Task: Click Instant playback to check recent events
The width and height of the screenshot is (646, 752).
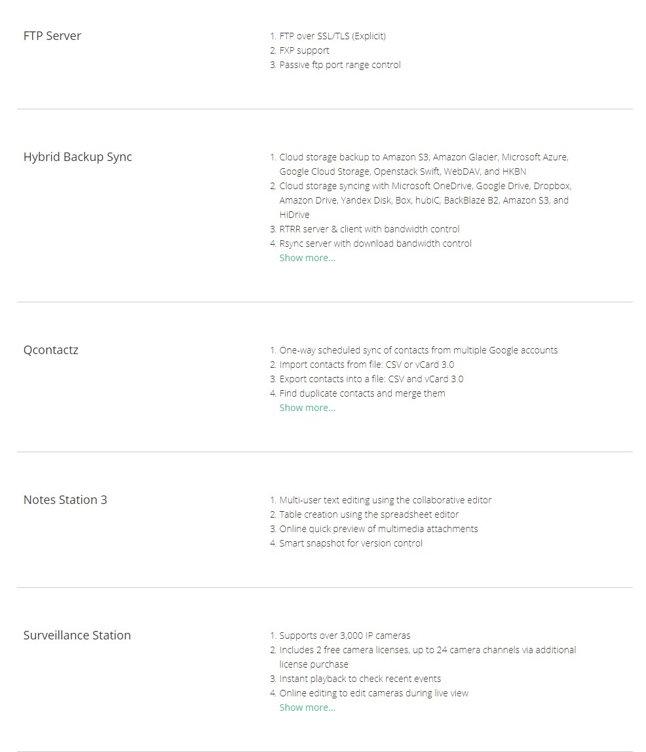Action: click(360, 679)
